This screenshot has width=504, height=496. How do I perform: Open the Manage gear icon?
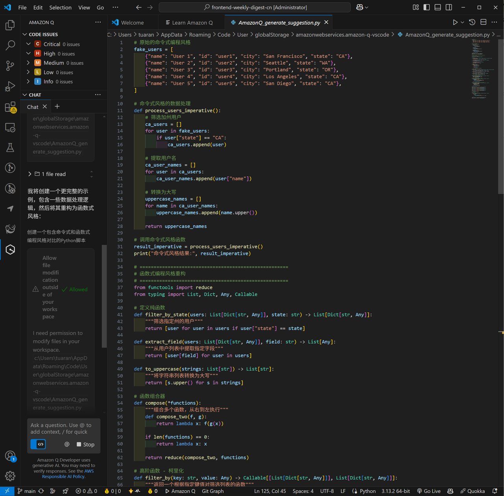point(10,476)
